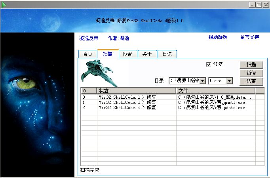The width and height of the screenshot is (270, 178).
Task: Click the directory path field C:\凄凉山谷的
Action: click(x=184, y=81)
